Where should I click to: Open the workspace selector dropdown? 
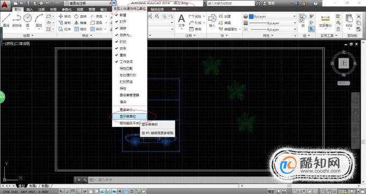coord(87,3)
